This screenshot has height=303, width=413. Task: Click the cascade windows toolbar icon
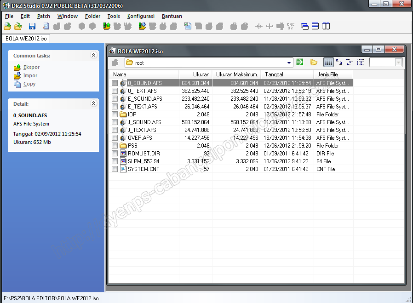pyautogui.click(x=305, y=26)
